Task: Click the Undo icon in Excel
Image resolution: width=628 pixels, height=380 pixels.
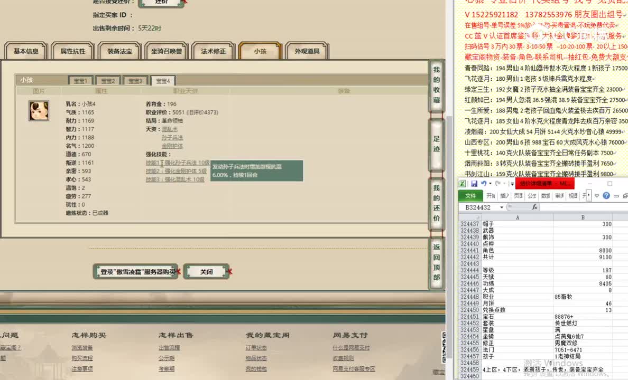Action: pyautogui.click(x=484, y=183)
